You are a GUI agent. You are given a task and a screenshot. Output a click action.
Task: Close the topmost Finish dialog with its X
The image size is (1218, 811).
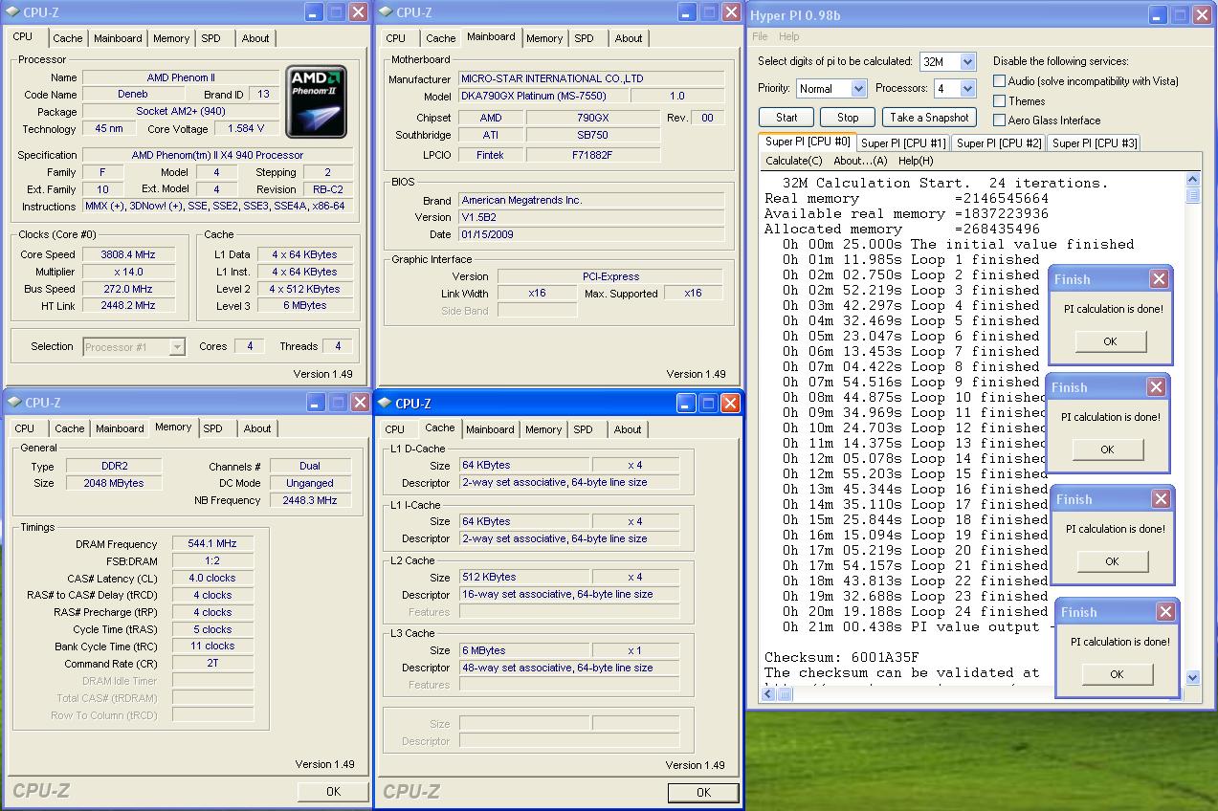coord(1159,279)
